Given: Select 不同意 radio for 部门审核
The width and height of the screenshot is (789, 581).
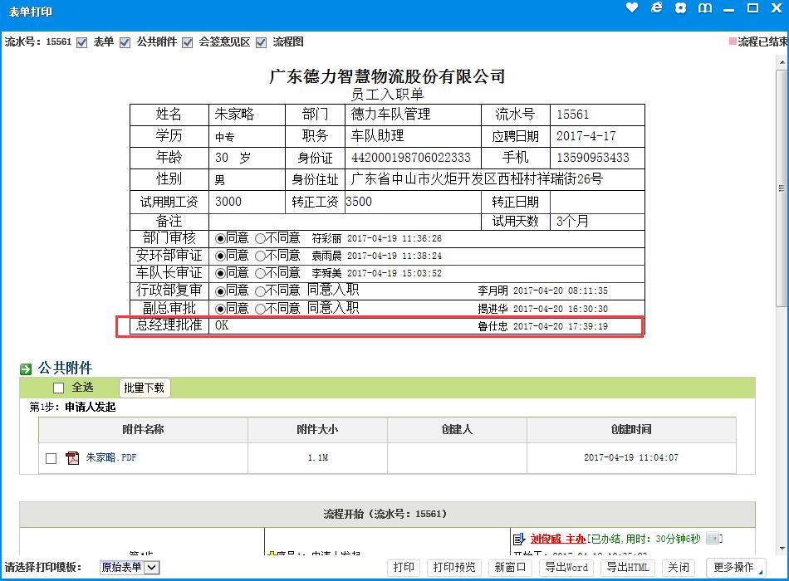Looking at the screenshot, I should click(x=260, y=238).
